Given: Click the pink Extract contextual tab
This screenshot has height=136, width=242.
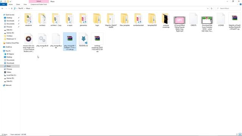Looking at the screenshot, I should [x=39, y=2].
